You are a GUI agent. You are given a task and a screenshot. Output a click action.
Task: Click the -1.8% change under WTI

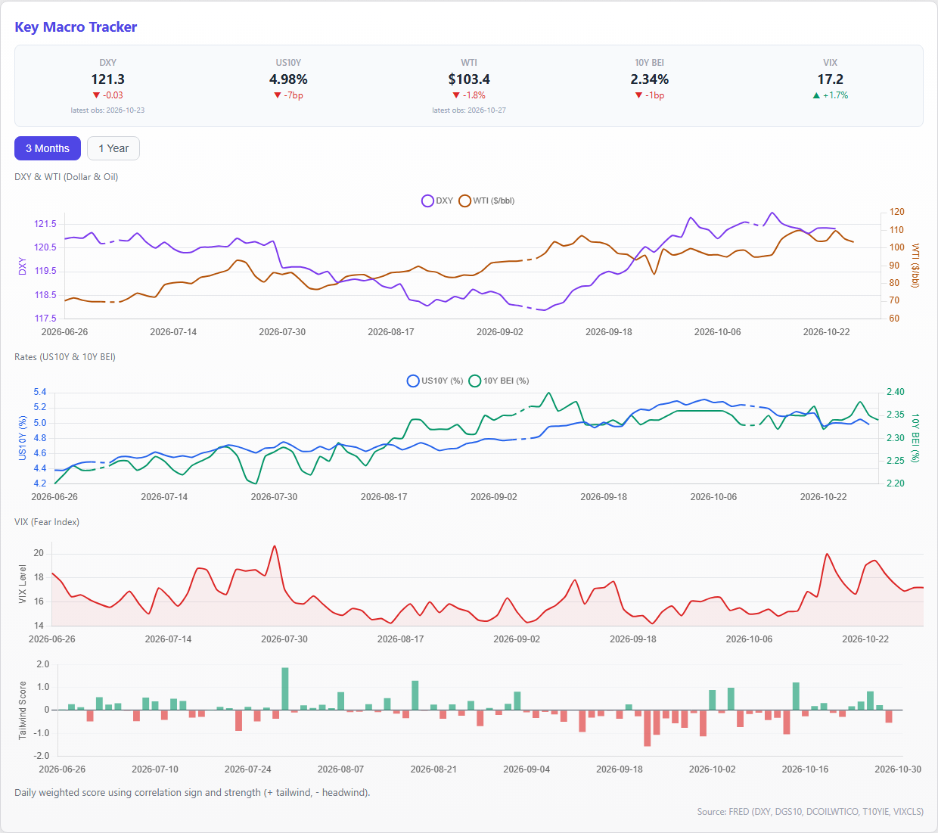click(474, 95)
